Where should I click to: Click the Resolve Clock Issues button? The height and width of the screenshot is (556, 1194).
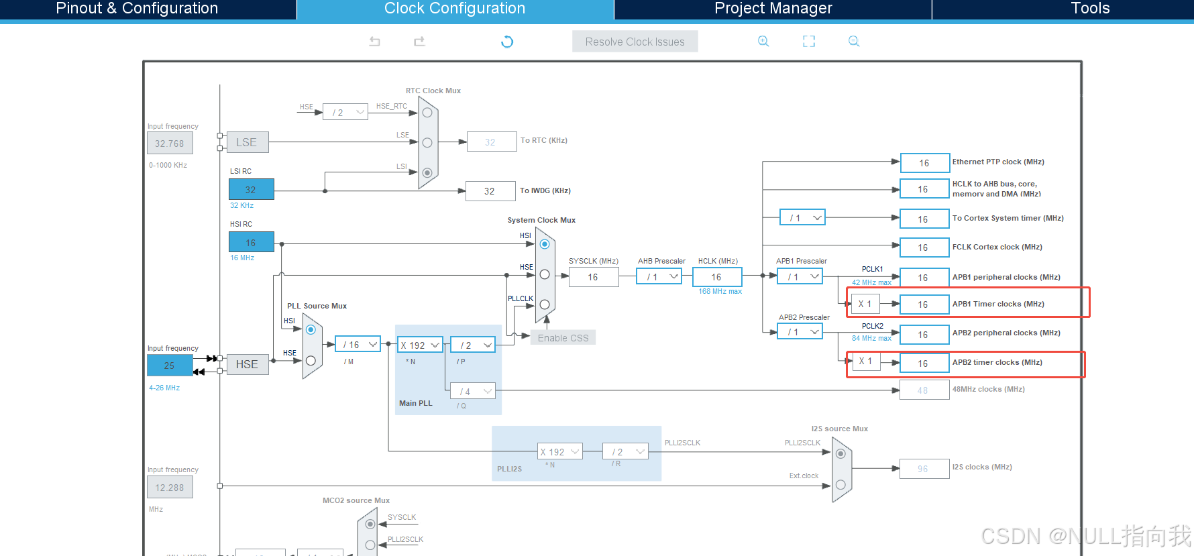pos(635,42)
